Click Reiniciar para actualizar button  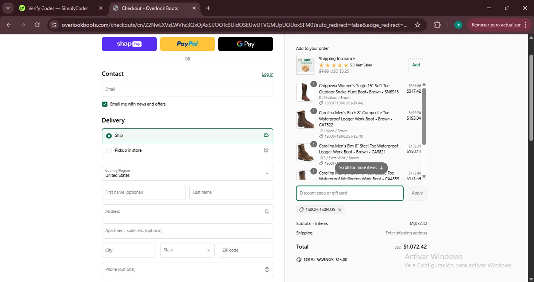[x=496, y=25]
